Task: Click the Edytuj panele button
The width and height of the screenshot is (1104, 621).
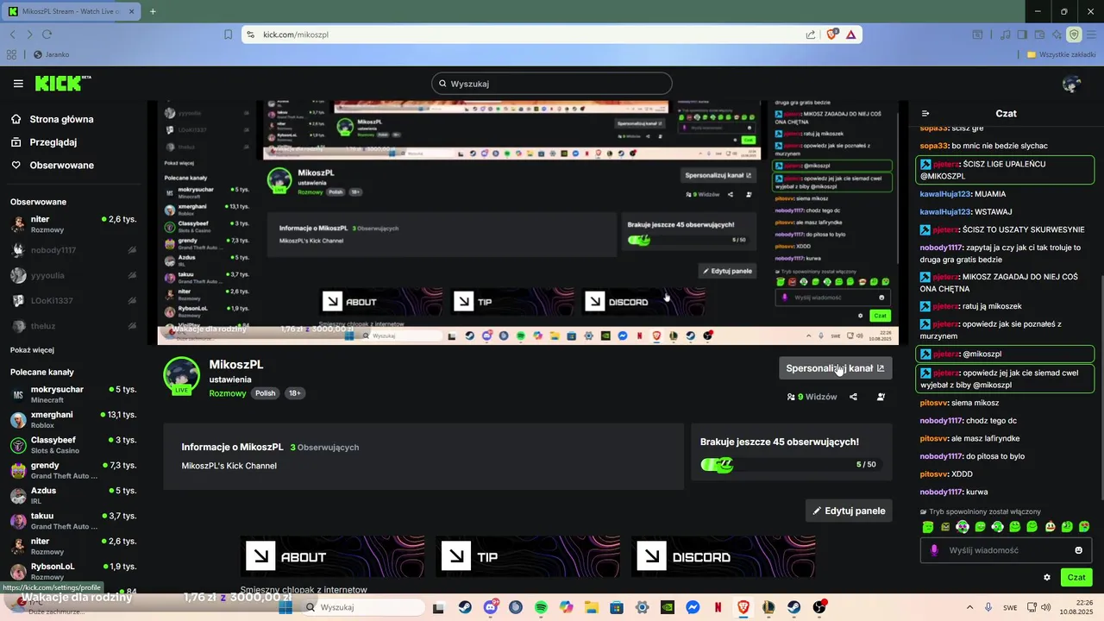Action: [849, 511]
